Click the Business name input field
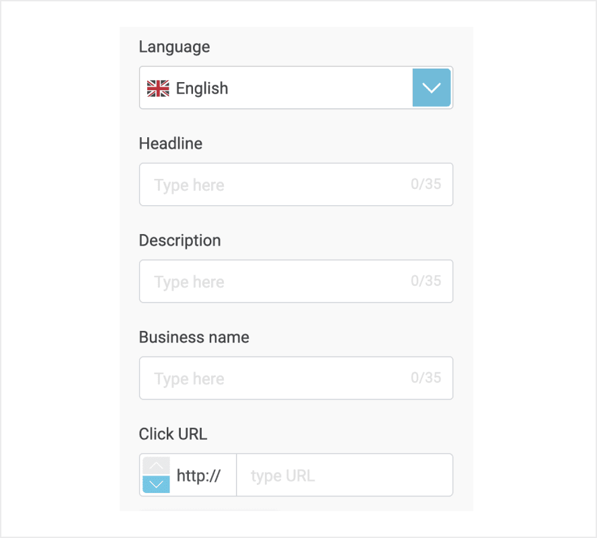 pyautogui.click(x=282, y=378)
